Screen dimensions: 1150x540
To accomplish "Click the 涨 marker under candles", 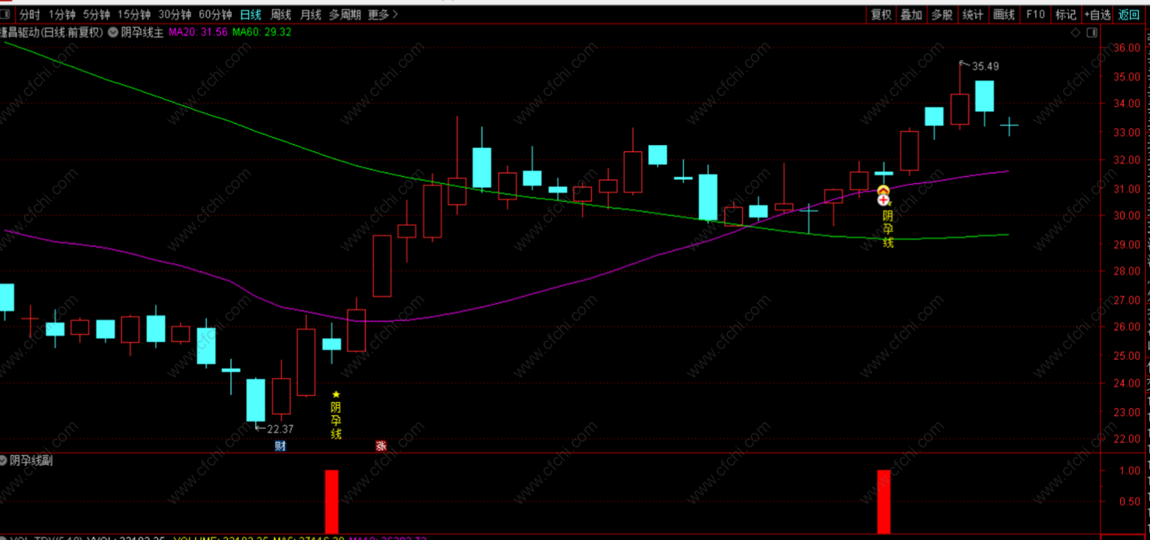I will pos(381,446).
